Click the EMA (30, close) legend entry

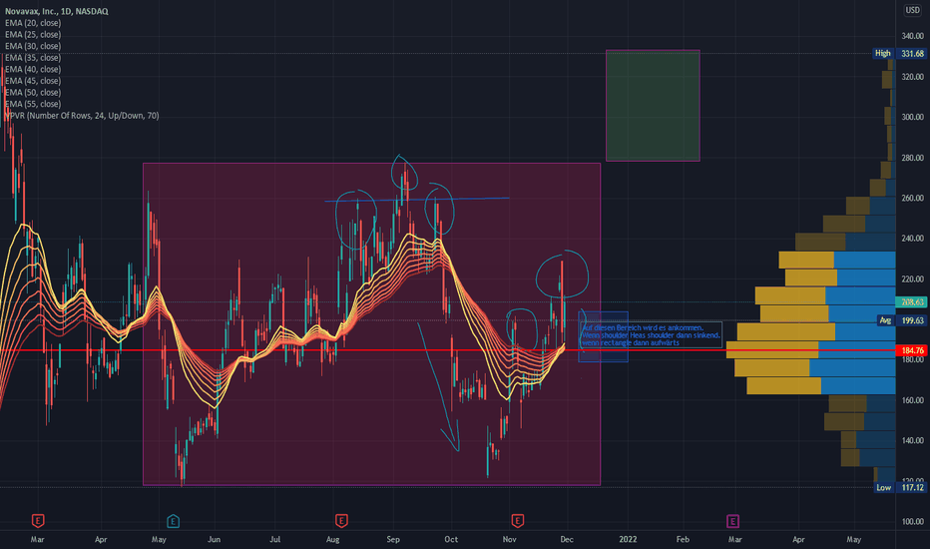click(x=33, y=46)
